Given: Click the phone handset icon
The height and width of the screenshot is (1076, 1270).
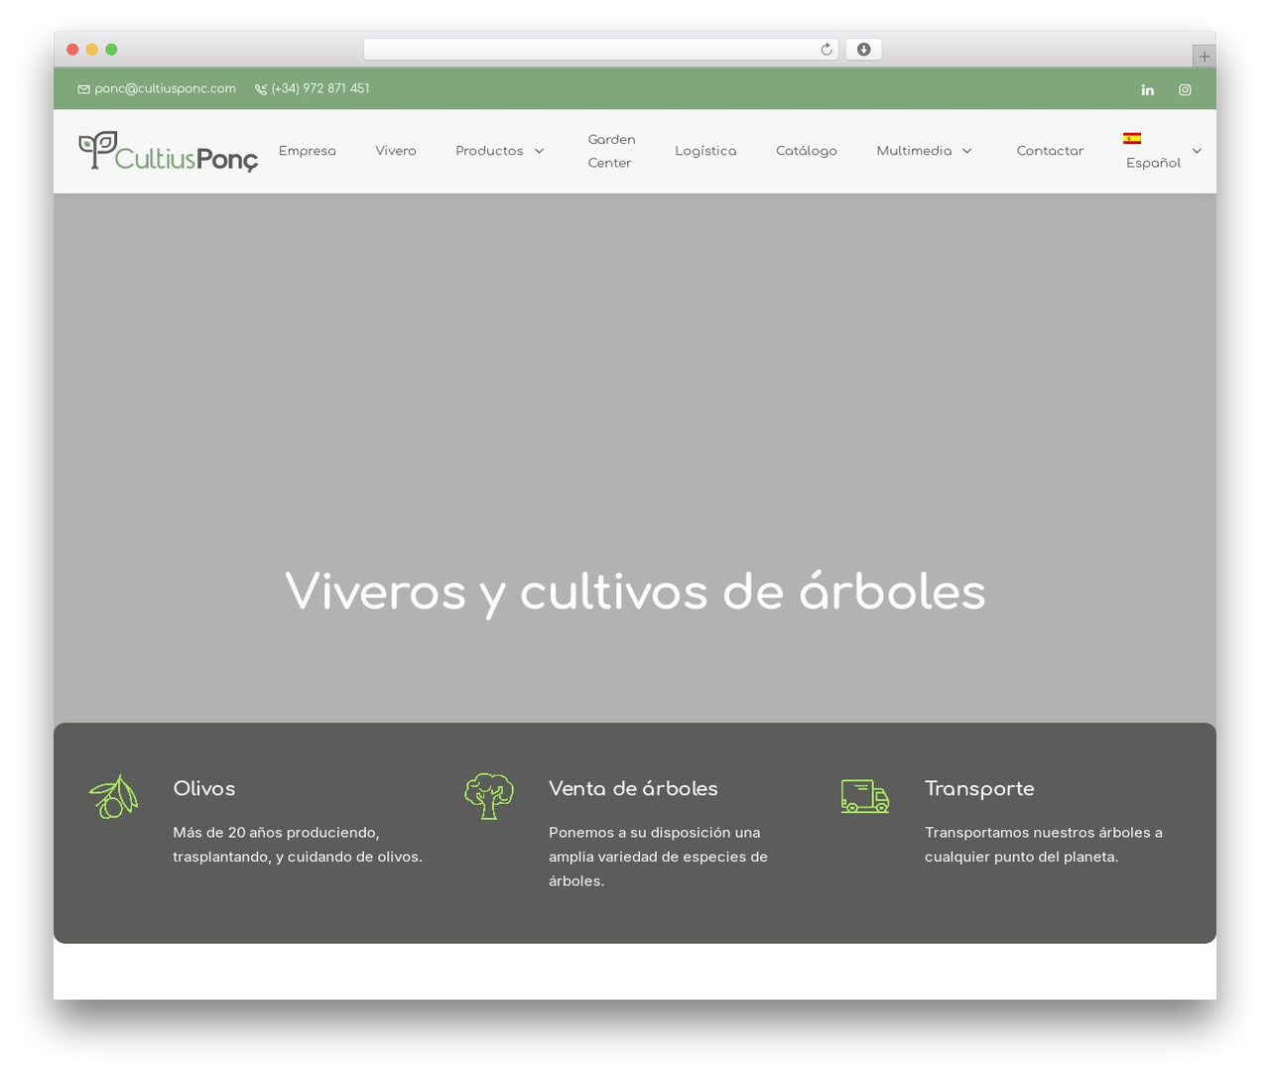Looking at the screenshot, I should [x=261, y=89].
